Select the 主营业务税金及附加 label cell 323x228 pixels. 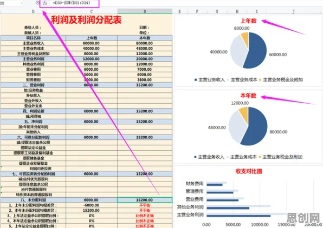34,53
